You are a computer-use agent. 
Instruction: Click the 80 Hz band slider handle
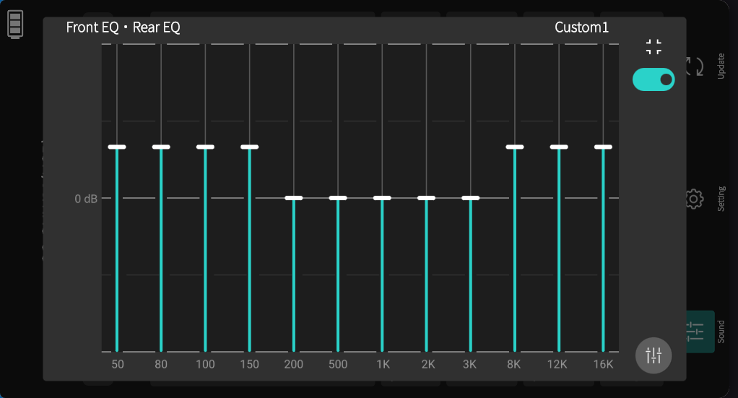(161, 147)
